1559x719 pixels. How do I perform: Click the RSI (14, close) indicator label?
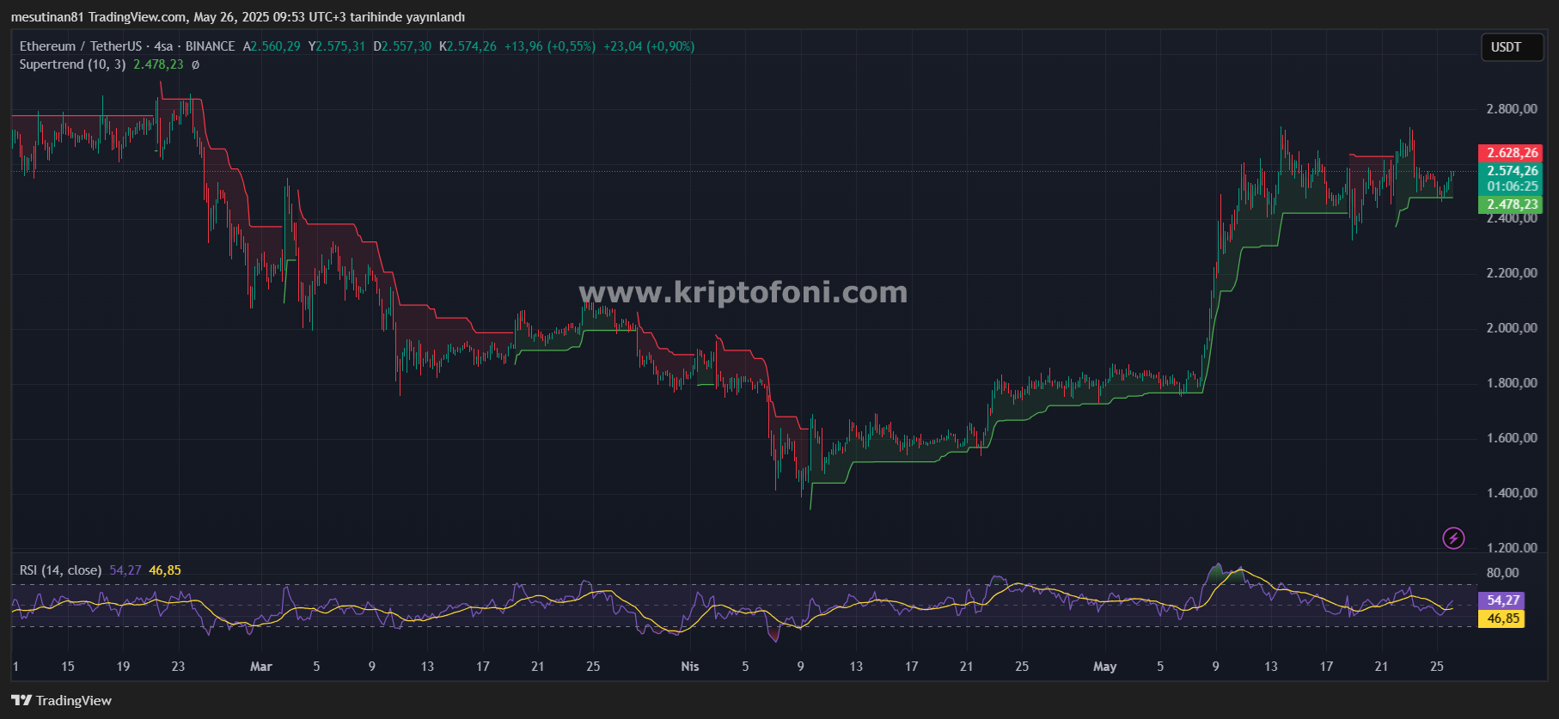click(60, 570)
